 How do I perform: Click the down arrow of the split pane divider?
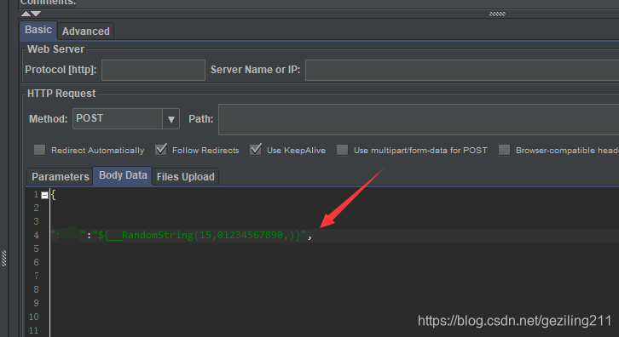coord(36,14)
